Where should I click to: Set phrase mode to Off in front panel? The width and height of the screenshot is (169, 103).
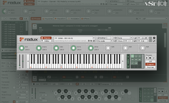point(150,61)
